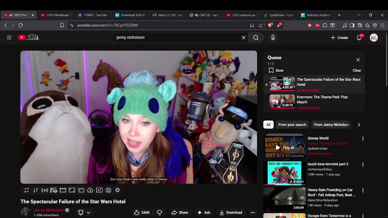
Task: Toggle channel notification bell
Action: point(81,213)
